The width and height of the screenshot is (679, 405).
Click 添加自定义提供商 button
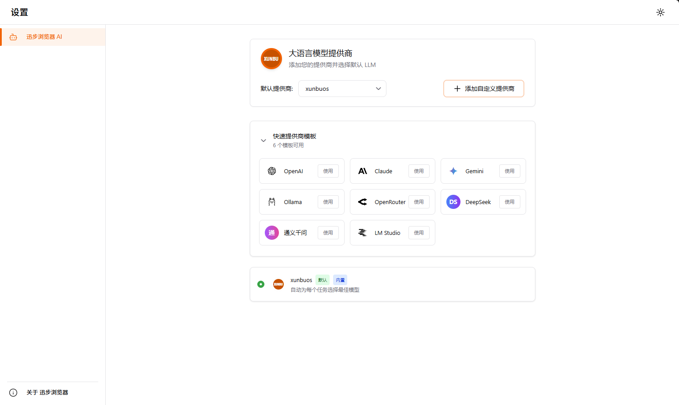tap(483, 89)
